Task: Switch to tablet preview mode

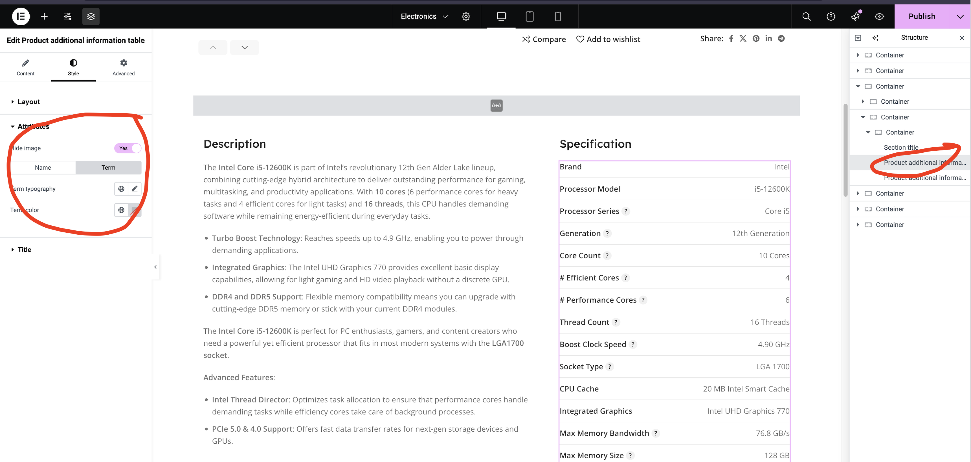Action: tap(529, 16)
